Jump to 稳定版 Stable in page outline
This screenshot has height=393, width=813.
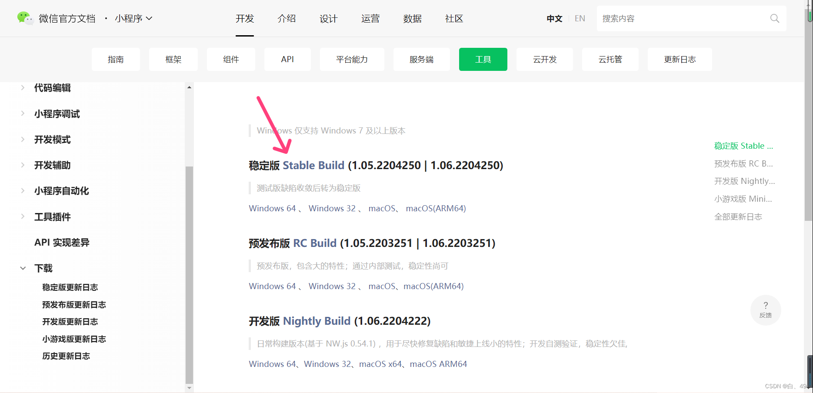(x=743, y=146)
